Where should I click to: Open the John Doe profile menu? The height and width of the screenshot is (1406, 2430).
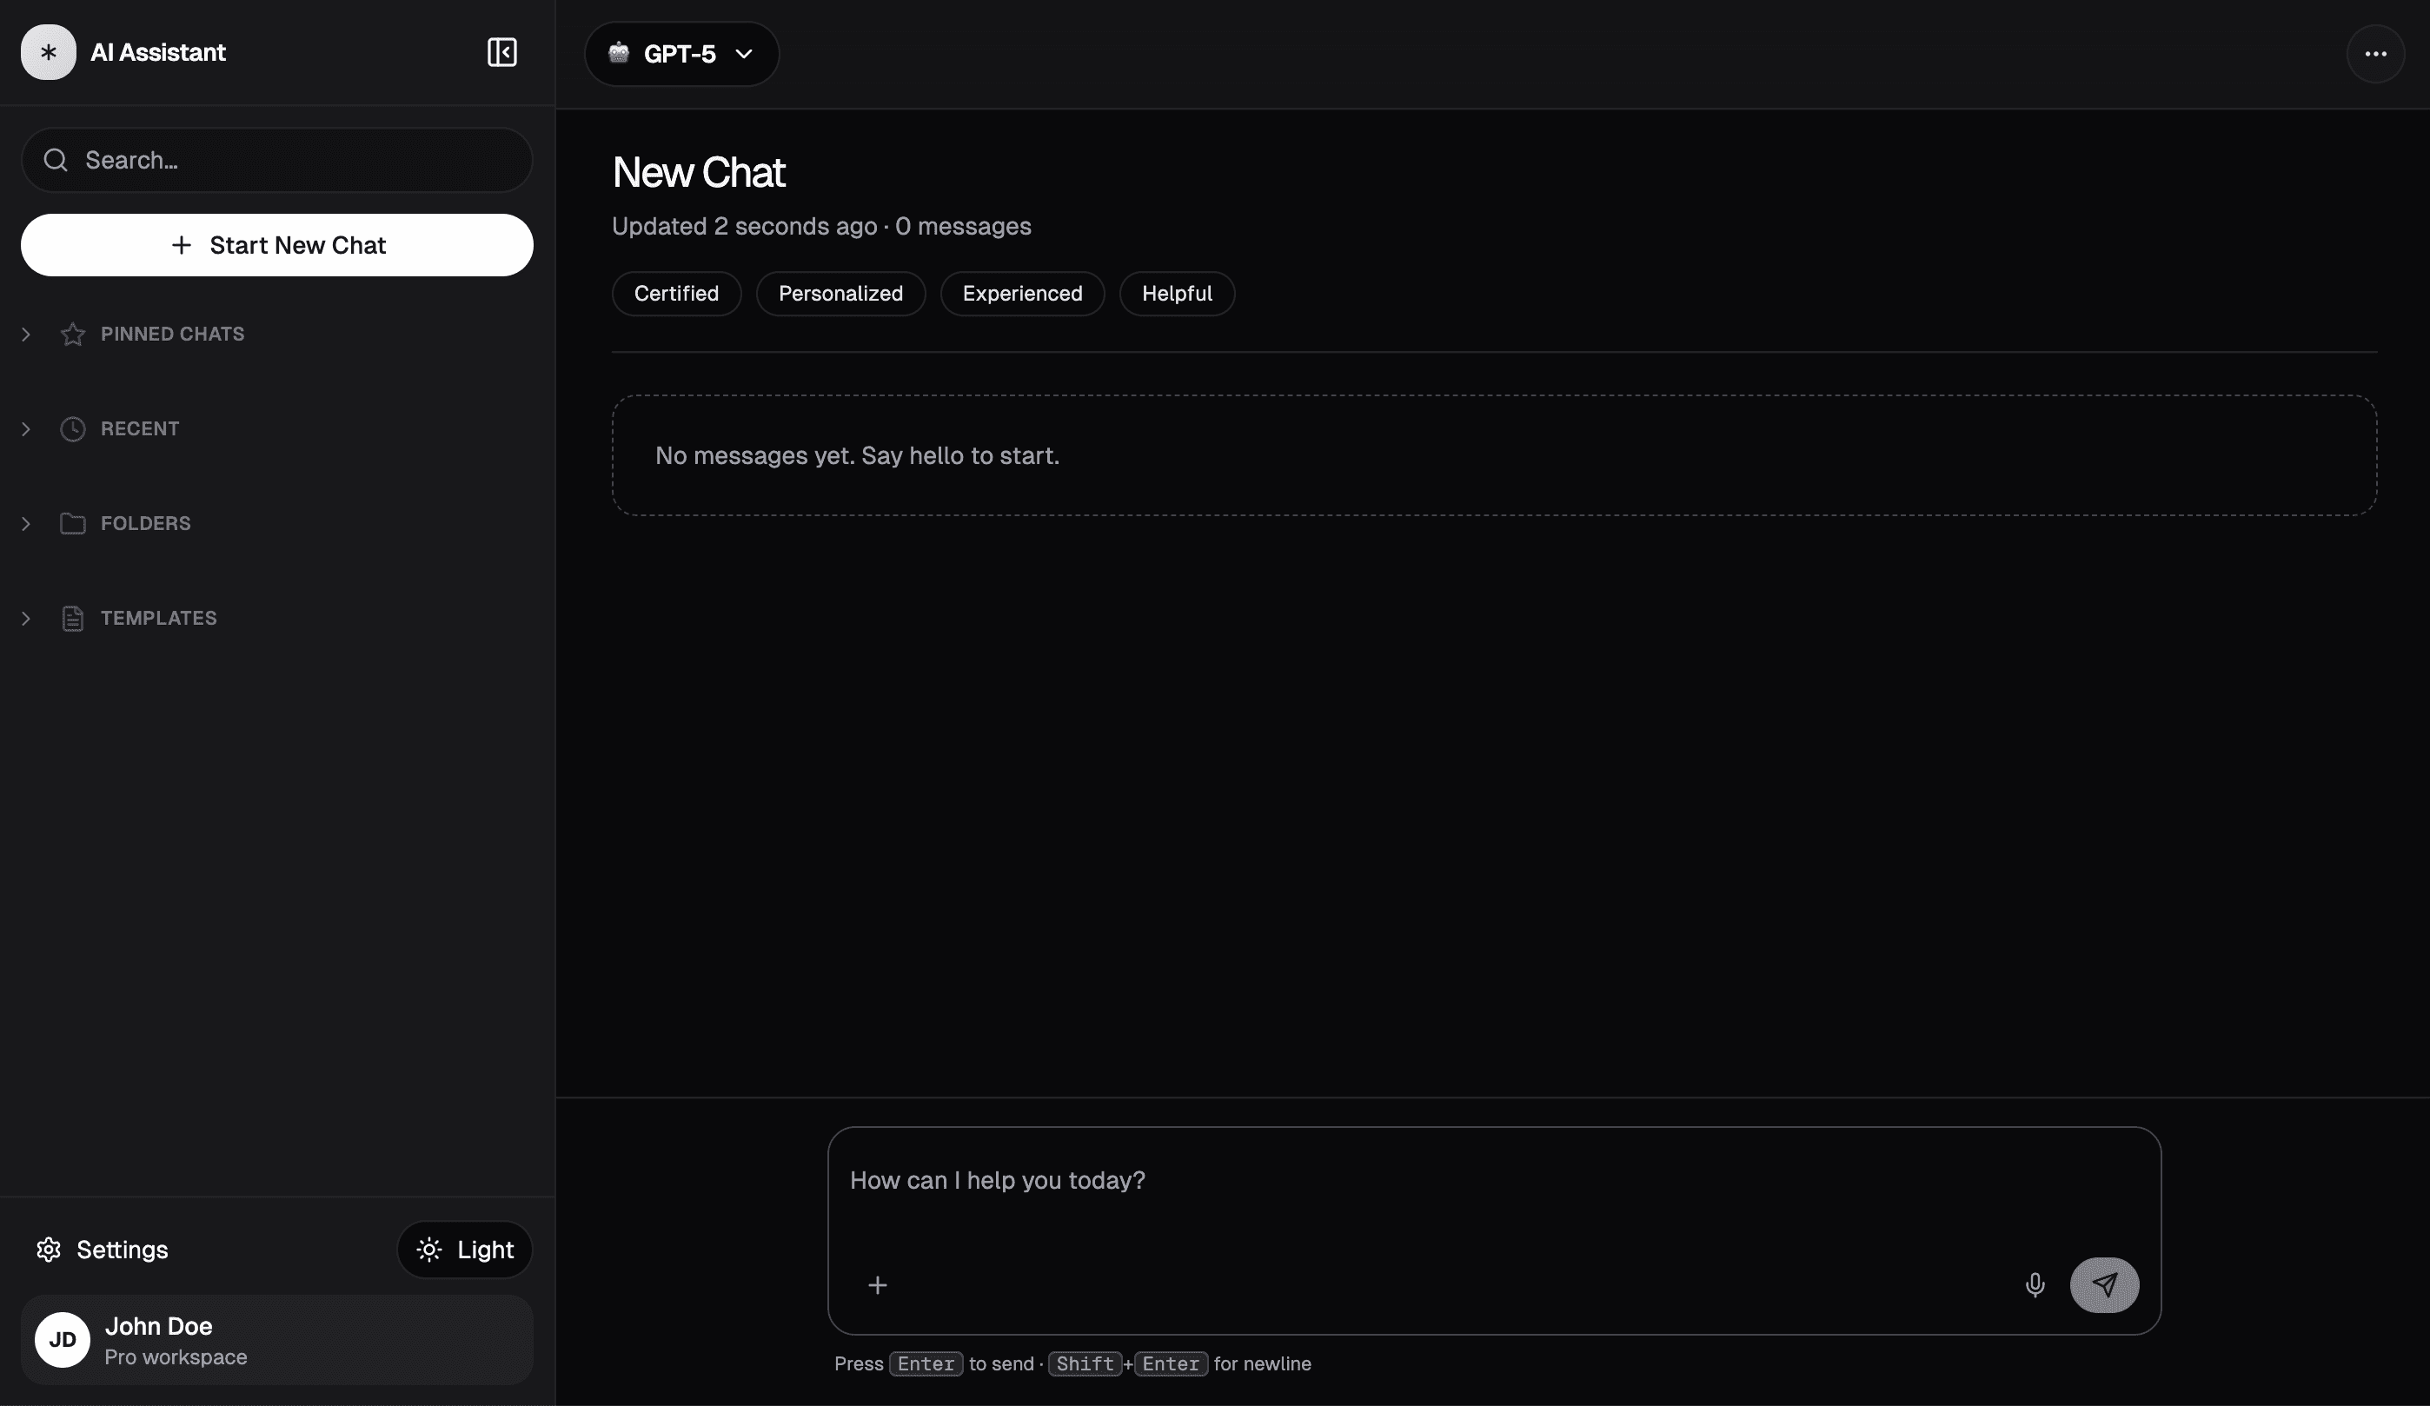(276, 1341)
